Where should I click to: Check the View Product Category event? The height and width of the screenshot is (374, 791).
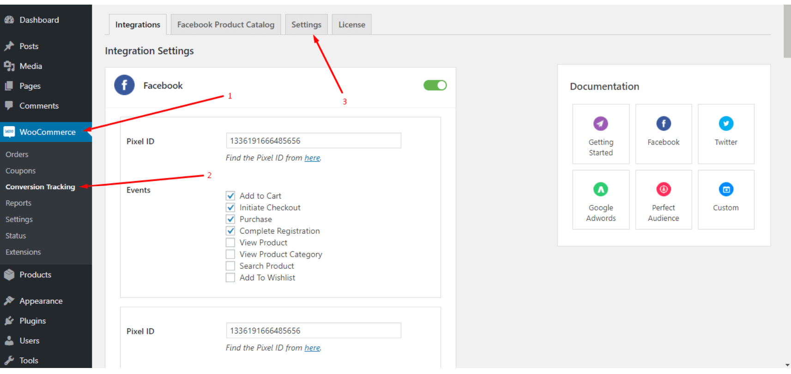230,254
